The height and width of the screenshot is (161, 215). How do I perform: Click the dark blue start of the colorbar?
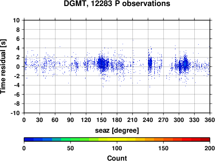tap(29, 140)
